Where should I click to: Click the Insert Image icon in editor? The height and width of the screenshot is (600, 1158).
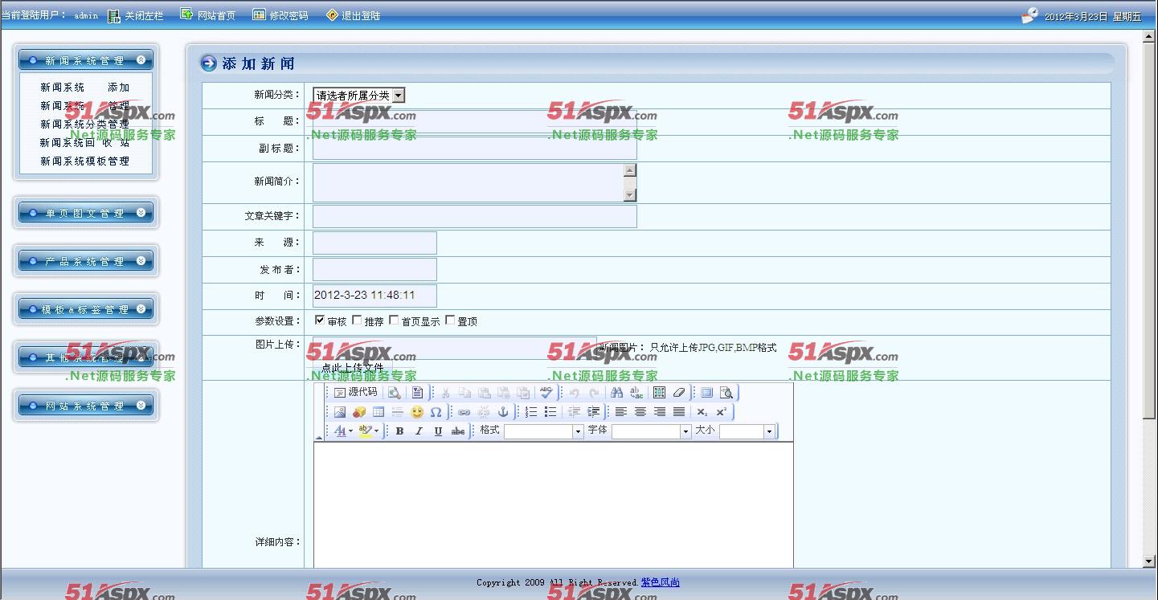coord(340,412)
